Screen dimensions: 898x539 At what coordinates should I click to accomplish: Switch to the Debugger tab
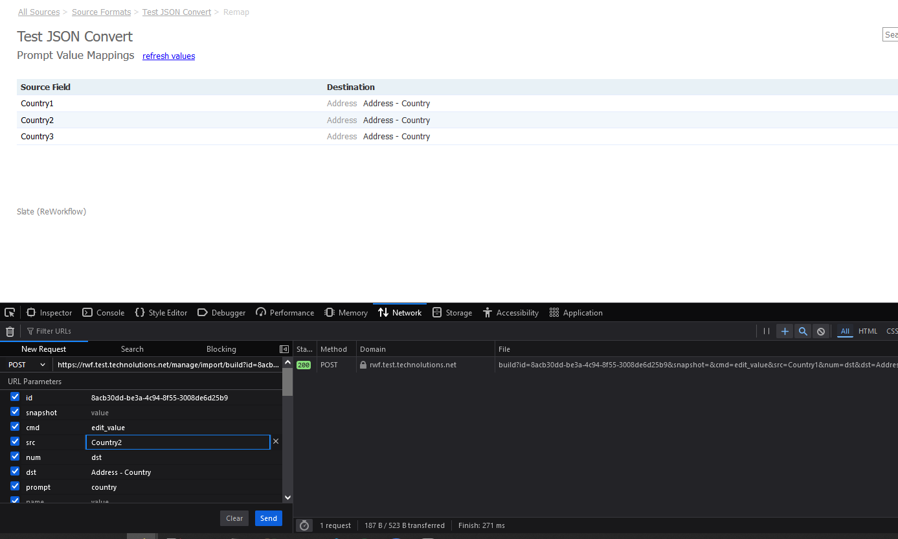[221, 312]
